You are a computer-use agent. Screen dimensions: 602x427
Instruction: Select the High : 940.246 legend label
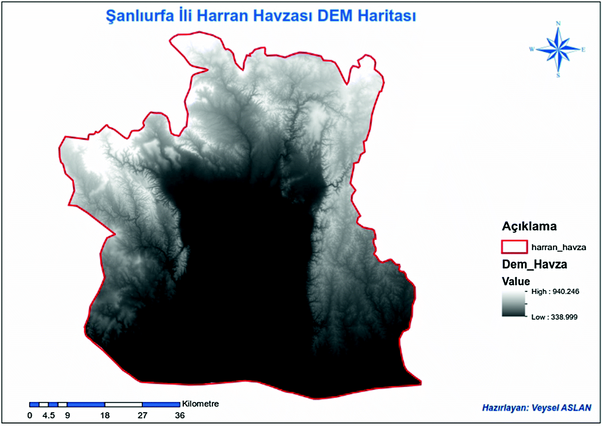555,292
